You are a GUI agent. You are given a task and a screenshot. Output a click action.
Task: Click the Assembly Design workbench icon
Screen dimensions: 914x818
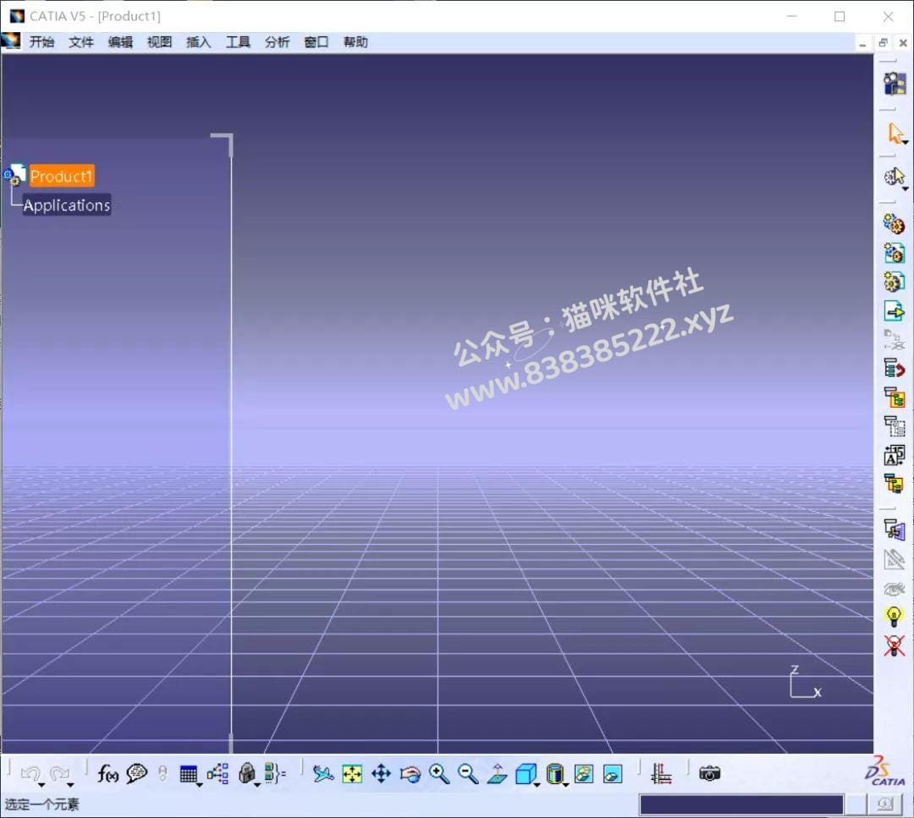[895, 84]
